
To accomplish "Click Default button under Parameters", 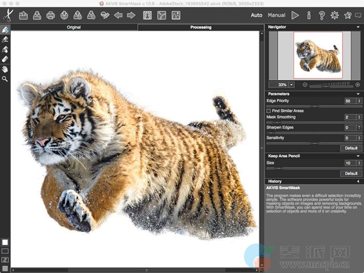I will (x=351, y=148).
